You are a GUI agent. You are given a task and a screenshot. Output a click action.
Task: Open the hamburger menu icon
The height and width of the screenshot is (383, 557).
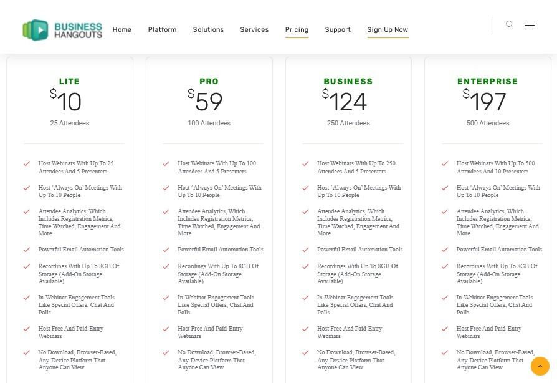[x=531, y=25]
